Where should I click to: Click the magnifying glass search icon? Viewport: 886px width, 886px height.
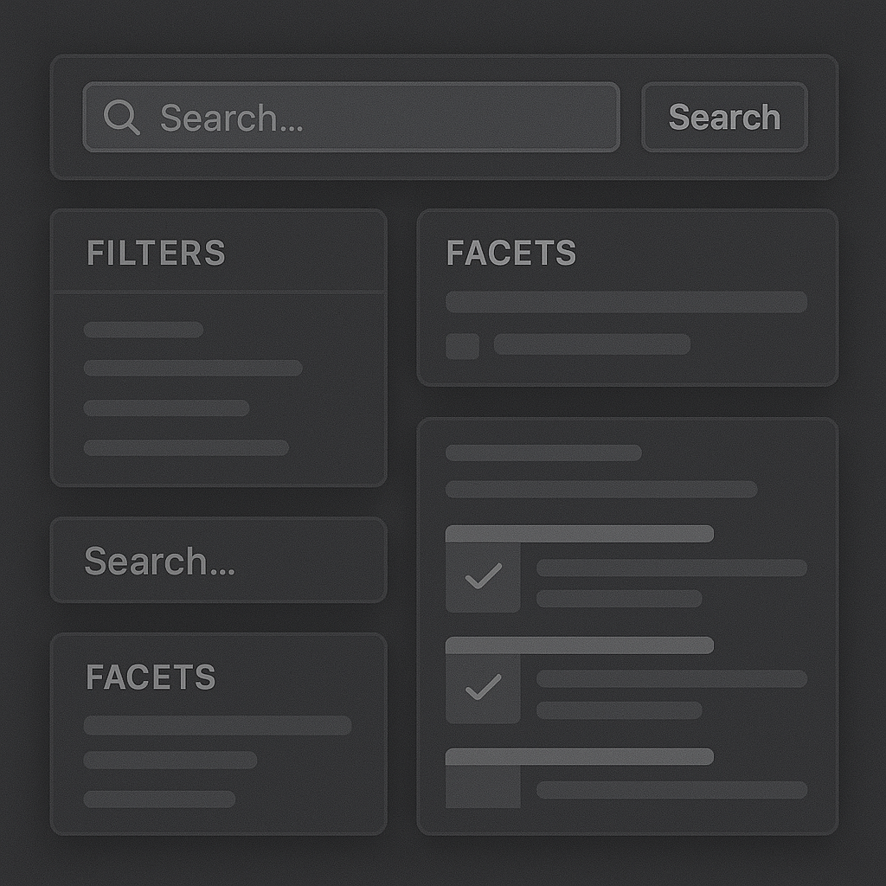point(121,117)
